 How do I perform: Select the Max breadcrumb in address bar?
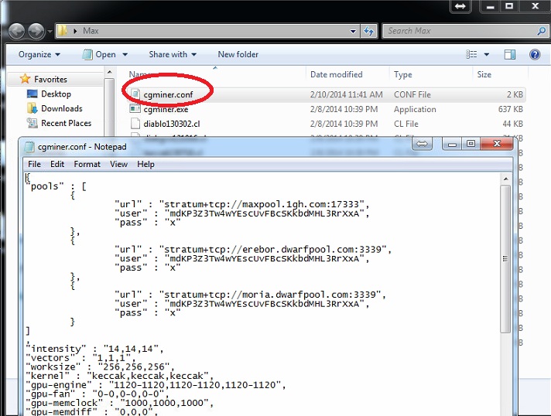91,31
